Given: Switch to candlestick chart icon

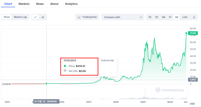Looking at the screenshot, I should coord(43,17).
